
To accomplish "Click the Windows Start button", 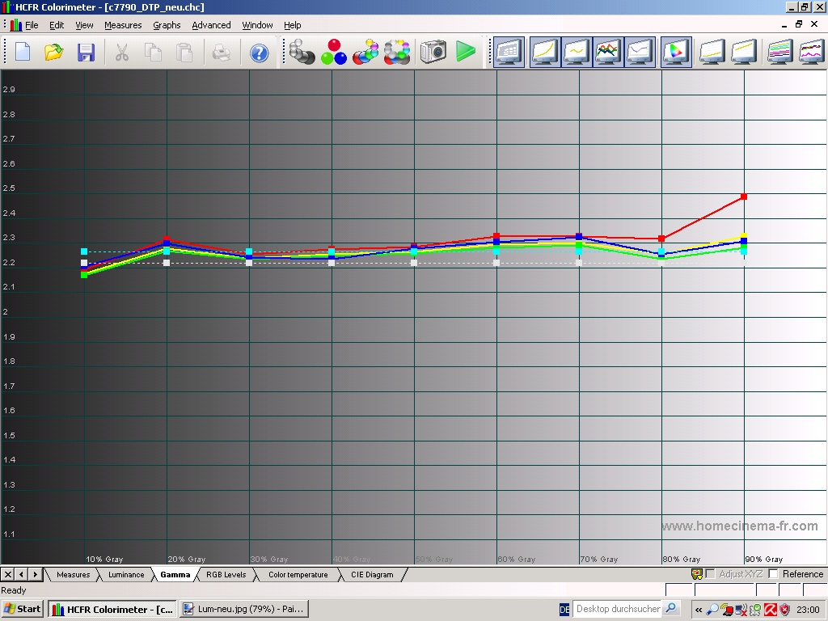I will [x=23, y=609].
